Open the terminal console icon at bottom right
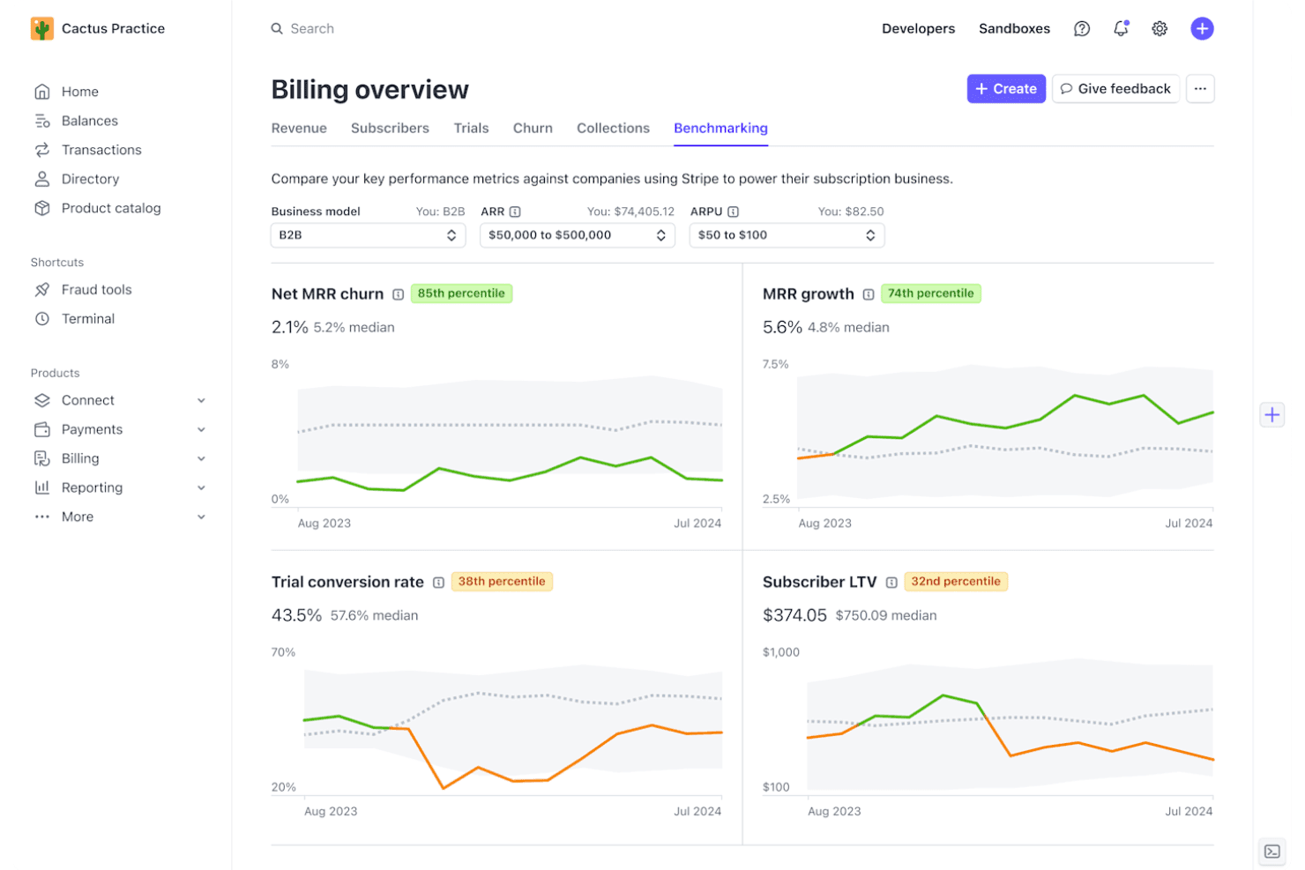Viewport: 1305px width, 870px height. tap(1272, 851)
